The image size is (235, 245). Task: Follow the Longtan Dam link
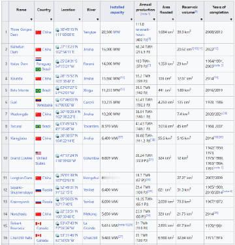coord(21,178)
